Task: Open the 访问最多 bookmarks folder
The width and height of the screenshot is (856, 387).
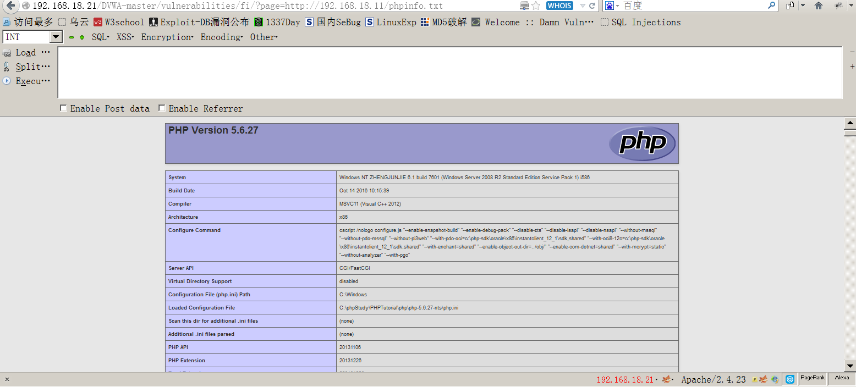Action: point(28,22)
